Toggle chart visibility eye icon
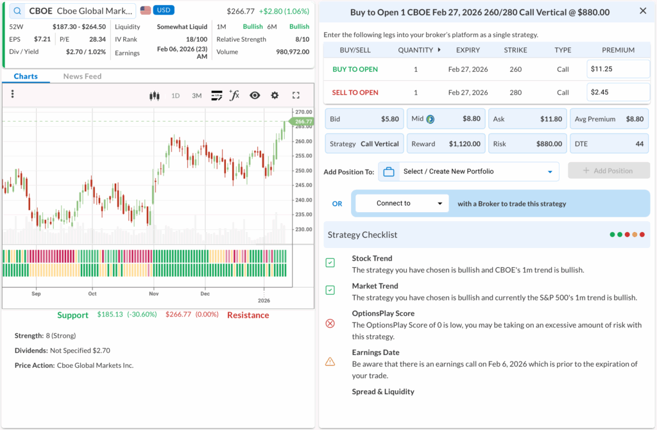Screen dimensions: 657x430 click(255, 95)
